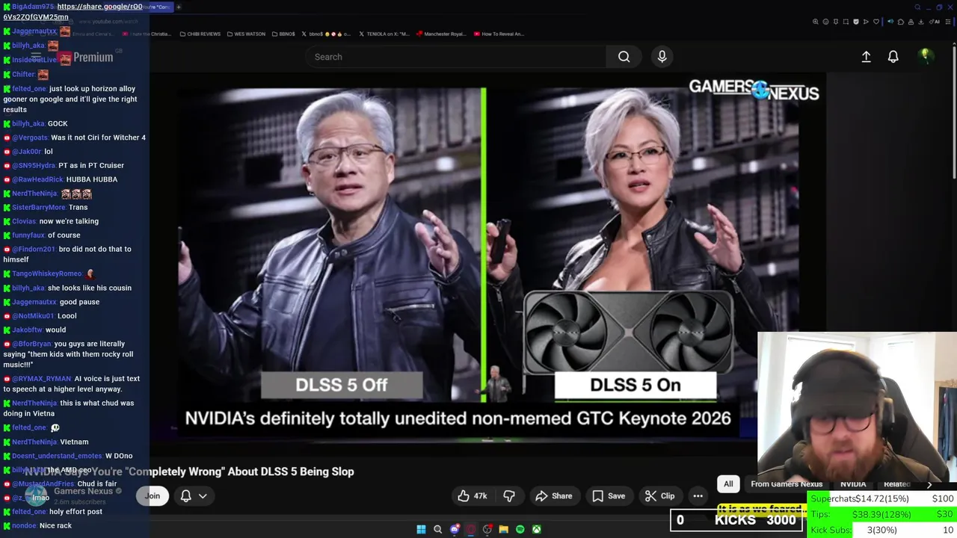Viewport: 957px width, 538px height.
Task: Click the blue speaker extension icon
Action: point(890,22)
